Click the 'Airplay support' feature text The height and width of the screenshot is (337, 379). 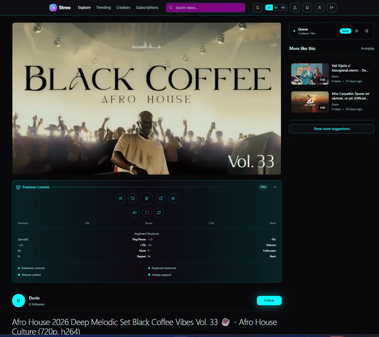[x=161, y=275]
